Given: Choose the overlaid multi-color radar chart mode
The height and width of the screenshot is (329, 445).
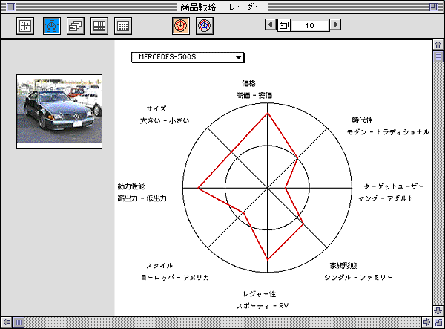Looking at the screenshot, I should pos(205,26).
